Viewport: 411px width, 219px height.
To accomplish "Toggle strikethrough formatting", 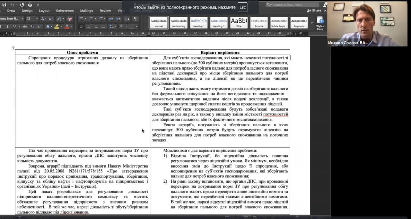I will (25, 26).
